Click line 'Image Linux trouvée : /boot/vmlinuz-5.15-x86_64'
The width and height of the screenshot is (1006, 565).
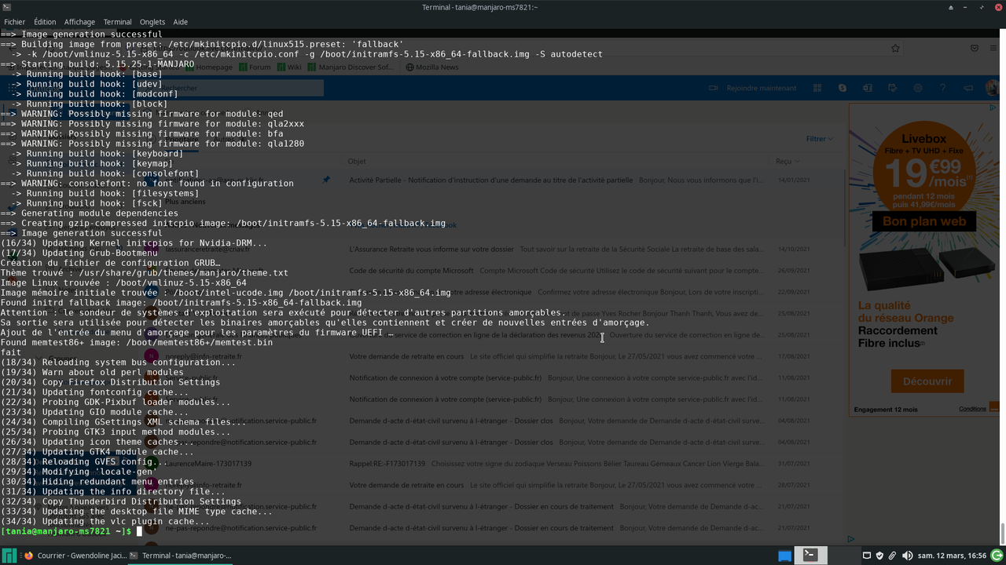(x=123, y=282)
